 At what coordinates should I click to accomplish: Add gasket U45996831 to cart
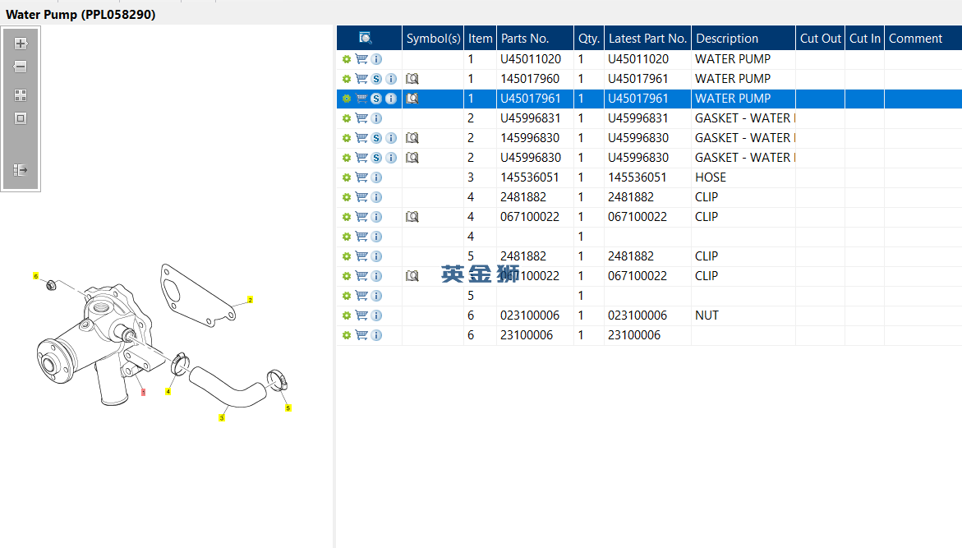[x=361, y=118]
